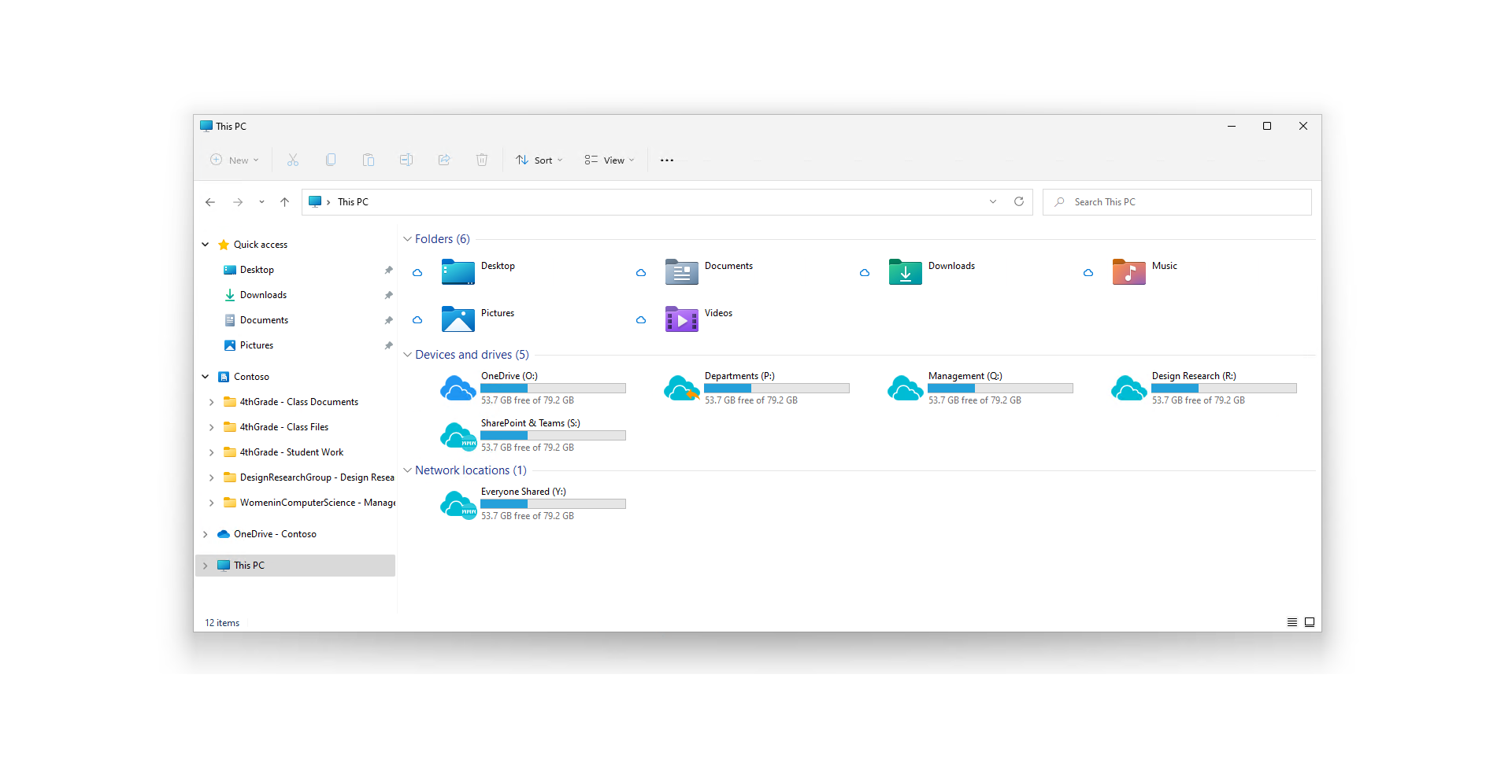1512x763 pixels.
Task: Select 4thGrade - Class Files in sidebar
Action: pyautogui.click(x=283, y=427)
